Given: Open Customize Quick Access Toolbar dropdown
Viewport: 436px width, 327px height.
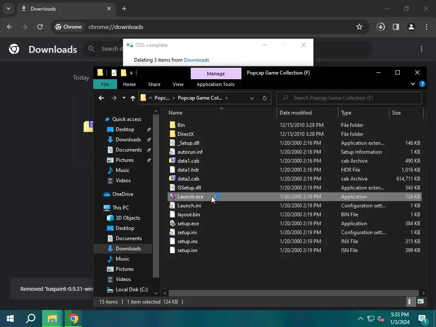Looking at the screenshot, I should pyautogui.click(x=131, y=73).
